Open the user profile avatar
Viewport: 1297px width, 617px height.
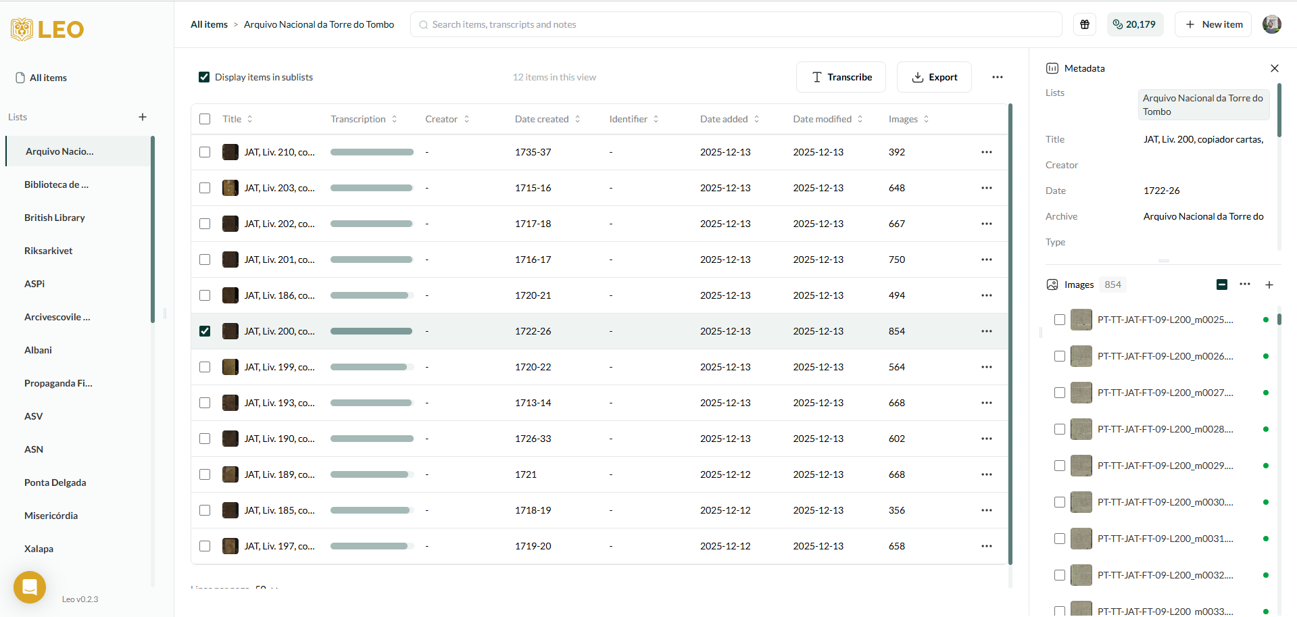point(1271,24)
